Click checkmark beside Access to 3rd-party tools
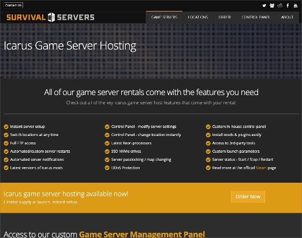Image resolution: width=302 pixels, height=238 pixels. (x=208, y=143)
